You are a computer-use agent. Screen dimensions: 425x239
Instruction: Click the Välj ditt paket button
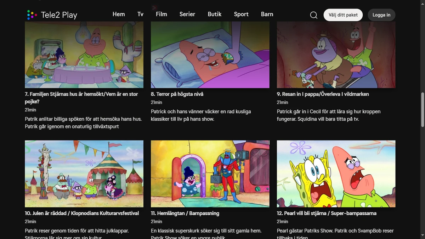(343, 15)
